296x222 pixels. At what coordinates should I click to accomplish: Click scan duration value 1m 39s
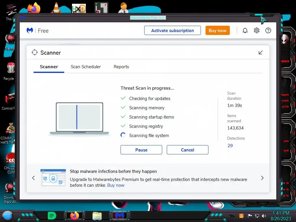tap(234, 106)
